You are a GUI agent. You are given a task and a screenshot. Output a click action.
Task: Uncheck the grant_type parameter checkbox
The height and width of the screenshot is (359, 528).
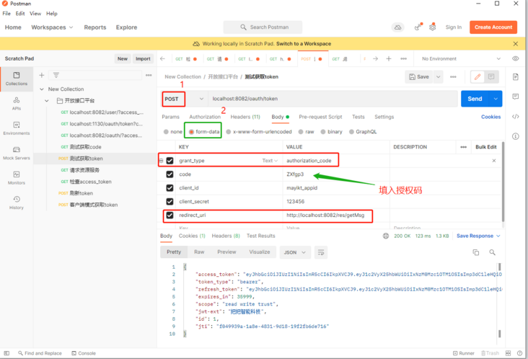(170, 161)
